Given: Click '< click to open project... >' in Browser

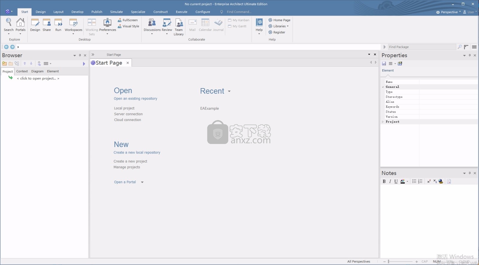Looking at the screenshot, I should coord(38,79).
